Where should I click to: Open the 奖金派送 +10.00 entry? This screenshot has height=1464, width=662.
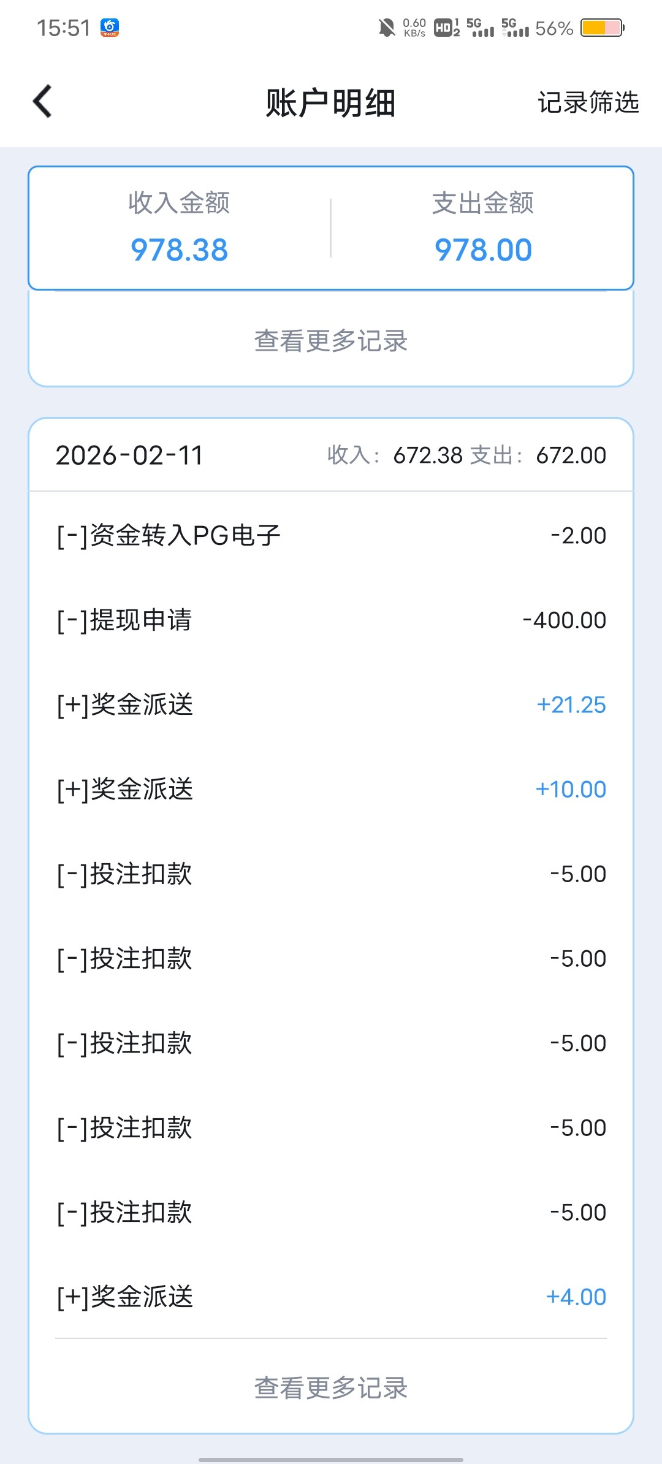(x=331, y=789)
